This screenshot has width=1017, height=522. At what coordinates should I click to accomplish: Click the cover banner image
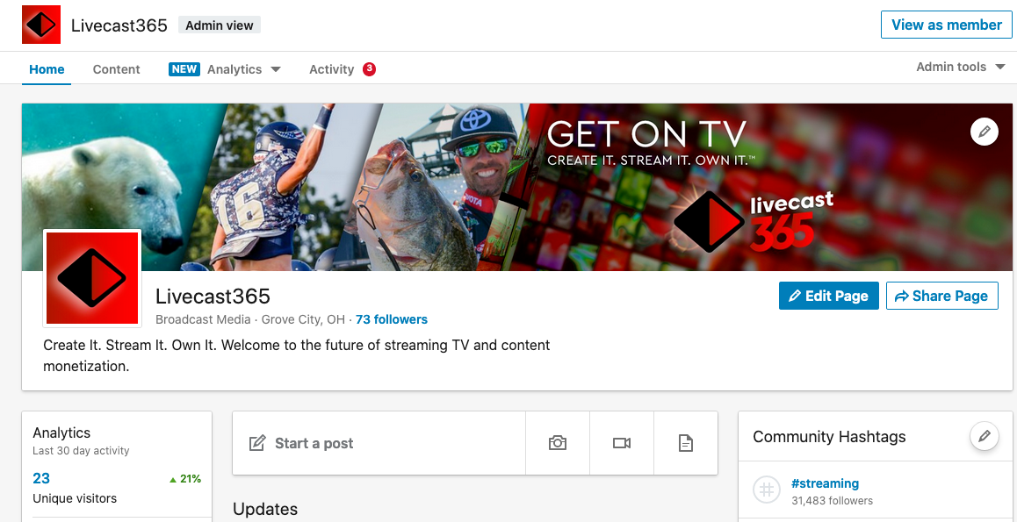click(x=517, y=187)
